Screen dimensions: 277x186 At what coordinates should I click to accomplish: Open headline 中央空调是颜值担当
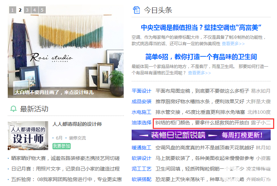(x=201, y=27)
